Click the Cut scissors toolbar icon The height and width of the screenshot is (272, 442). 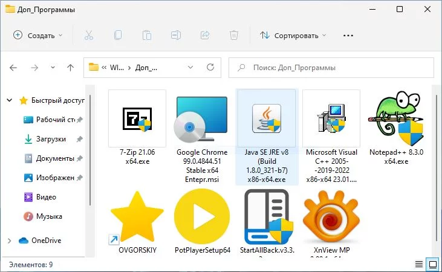click(89, 35)
